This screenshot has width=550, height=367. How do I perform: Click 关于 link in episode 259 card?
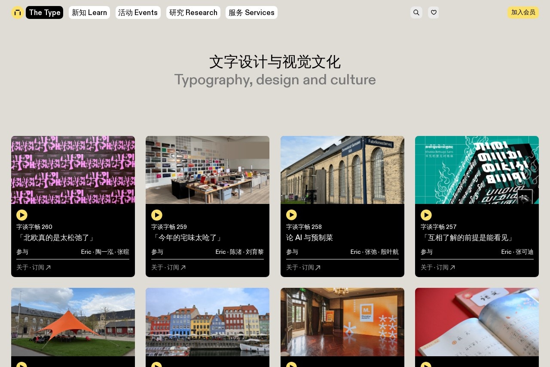click(157, 268)
